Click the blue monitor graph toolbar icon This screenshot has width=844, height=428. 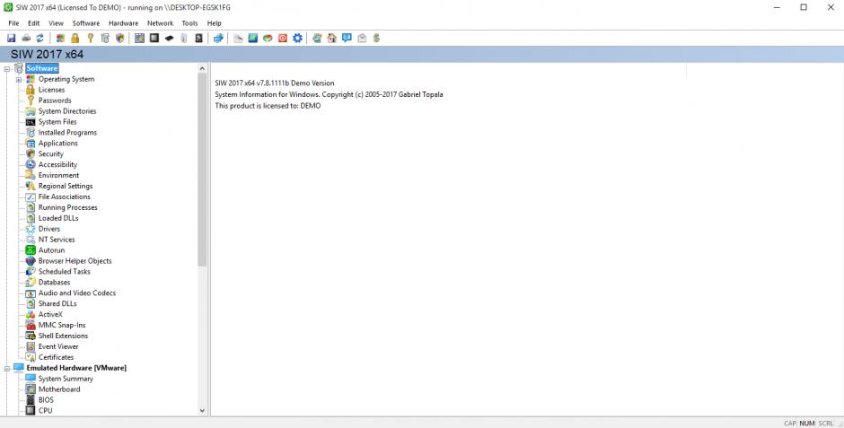pyautogui.click(x=253, y=39)
